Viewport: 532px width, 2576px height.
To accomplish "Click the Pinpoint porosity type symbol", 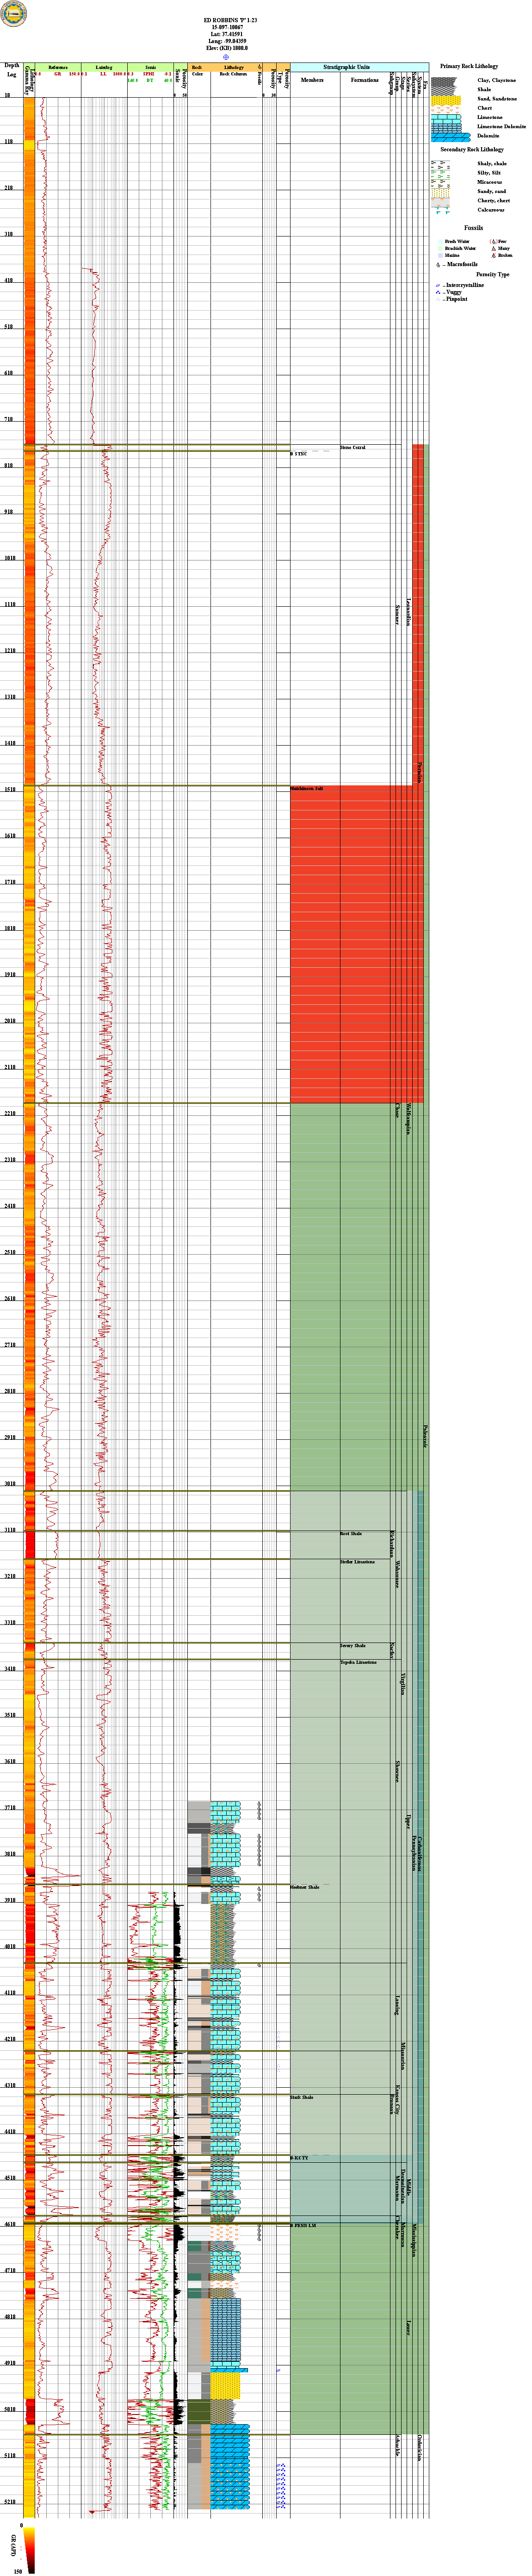I will tap(438, 299).
